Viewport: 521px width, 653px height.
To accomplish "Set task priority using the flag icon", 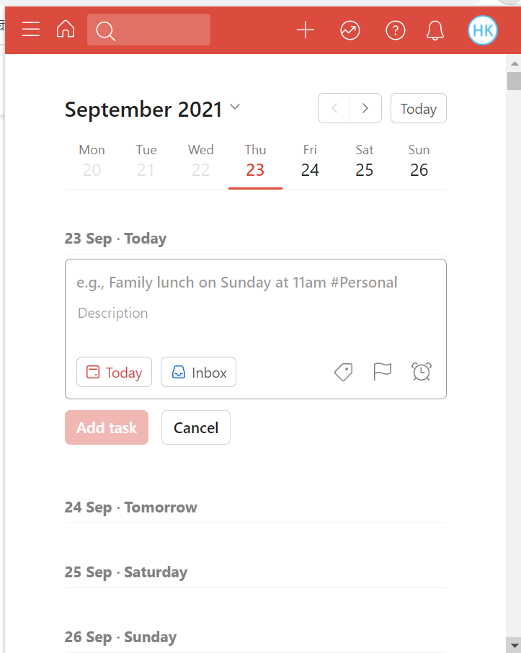I will pos(383,372).
